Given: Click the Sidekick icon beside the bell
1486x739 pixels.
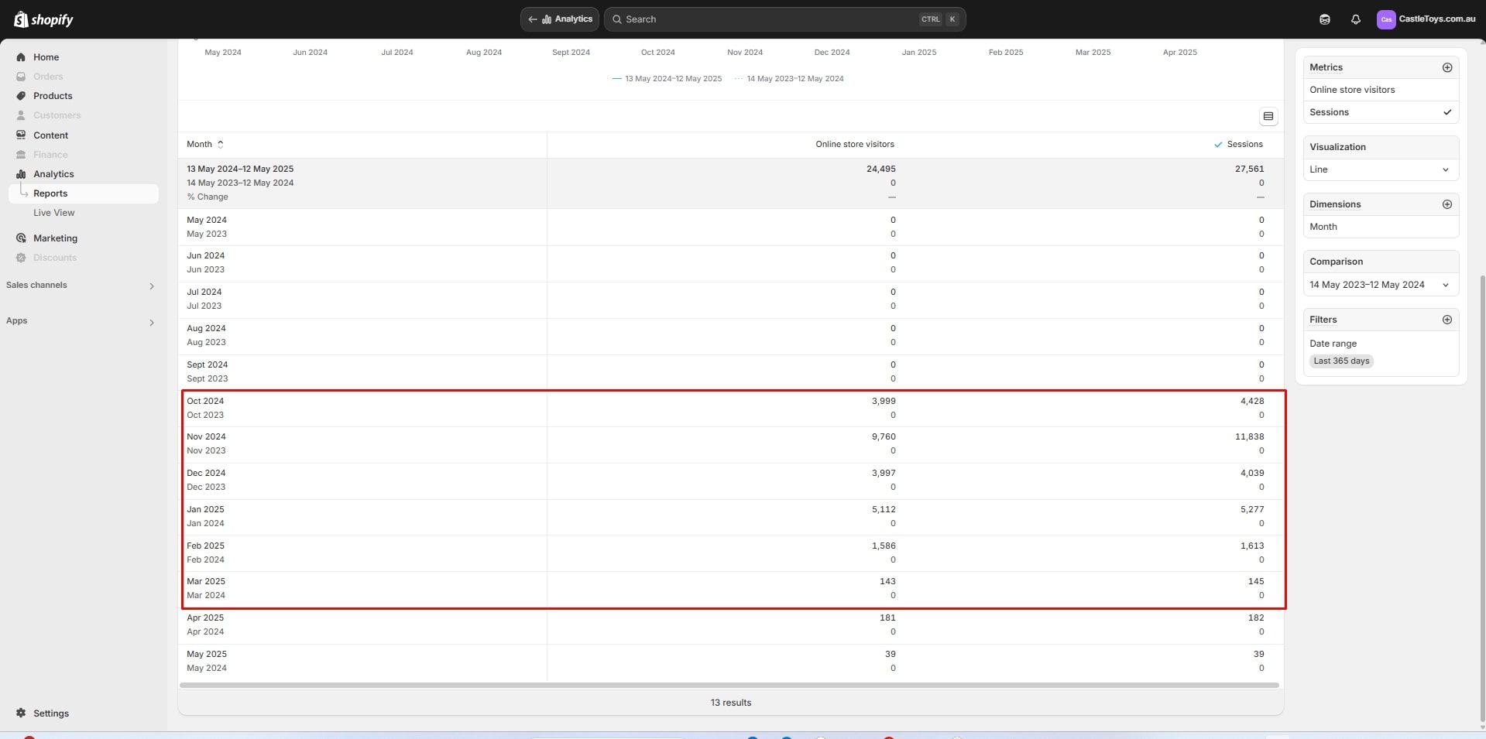Looking at the screenshot, I should 1325,19.
